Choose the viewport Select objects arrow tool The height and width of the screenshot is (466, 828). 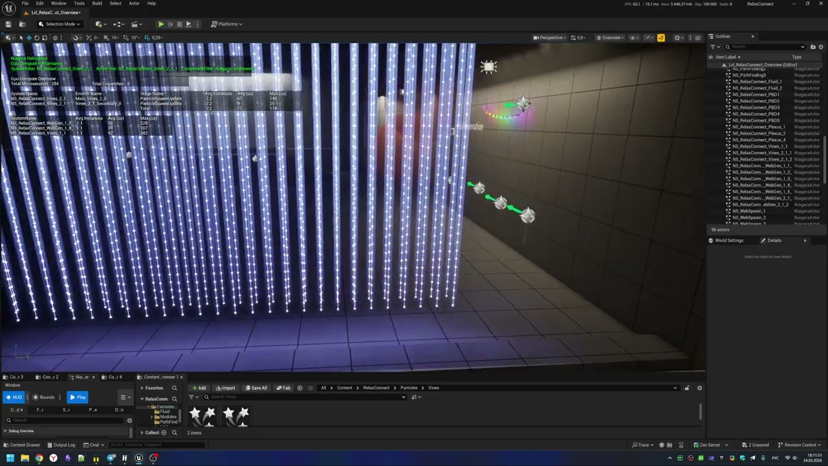[21, 38]
